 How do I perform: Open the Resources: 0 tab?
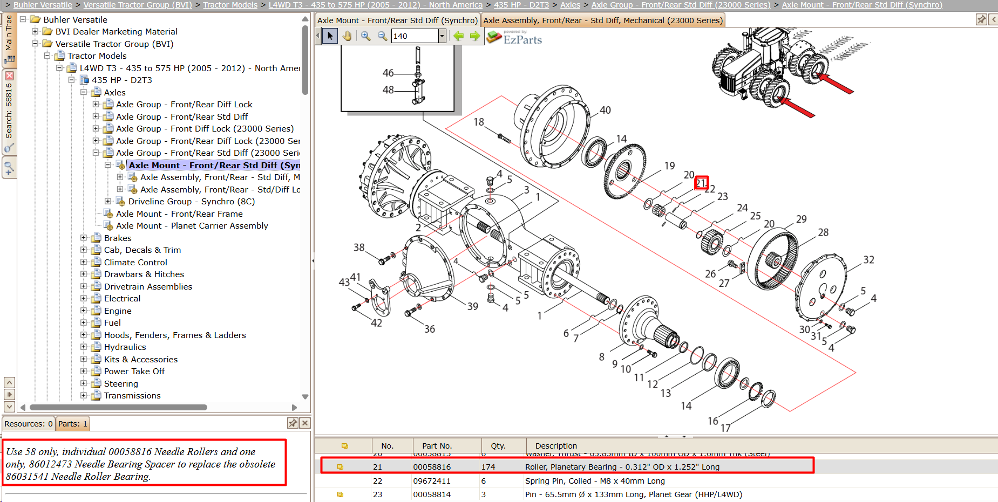click(x=29, y=424)
